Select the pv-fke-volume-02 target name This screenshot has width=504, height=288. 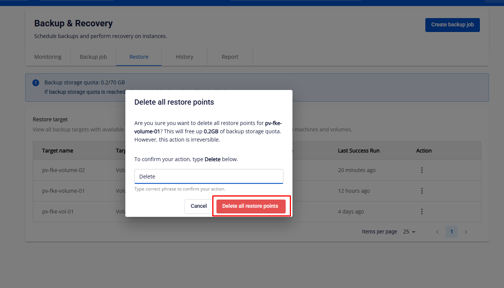click(x=63, y=170)
